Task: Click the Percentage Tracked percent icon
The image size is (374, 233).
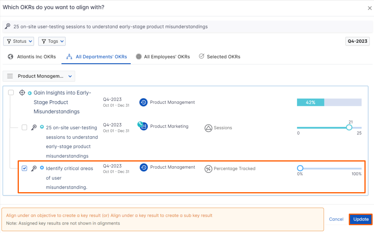Action: click(208, 169)
